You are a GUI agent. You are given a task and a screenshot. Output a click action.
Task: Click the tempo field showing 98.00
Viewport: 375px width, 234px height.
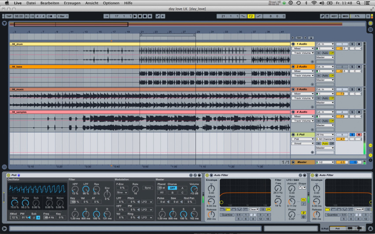point(19,16)
